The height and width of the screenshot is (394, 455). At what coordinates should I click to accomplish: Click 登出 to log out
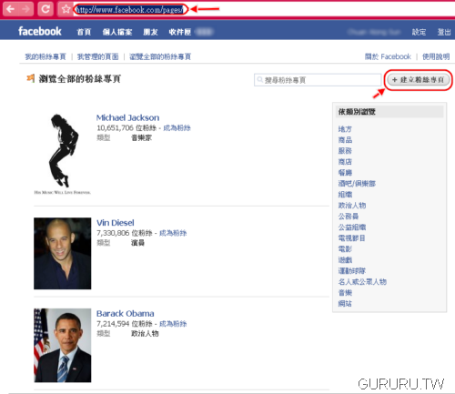444,32
